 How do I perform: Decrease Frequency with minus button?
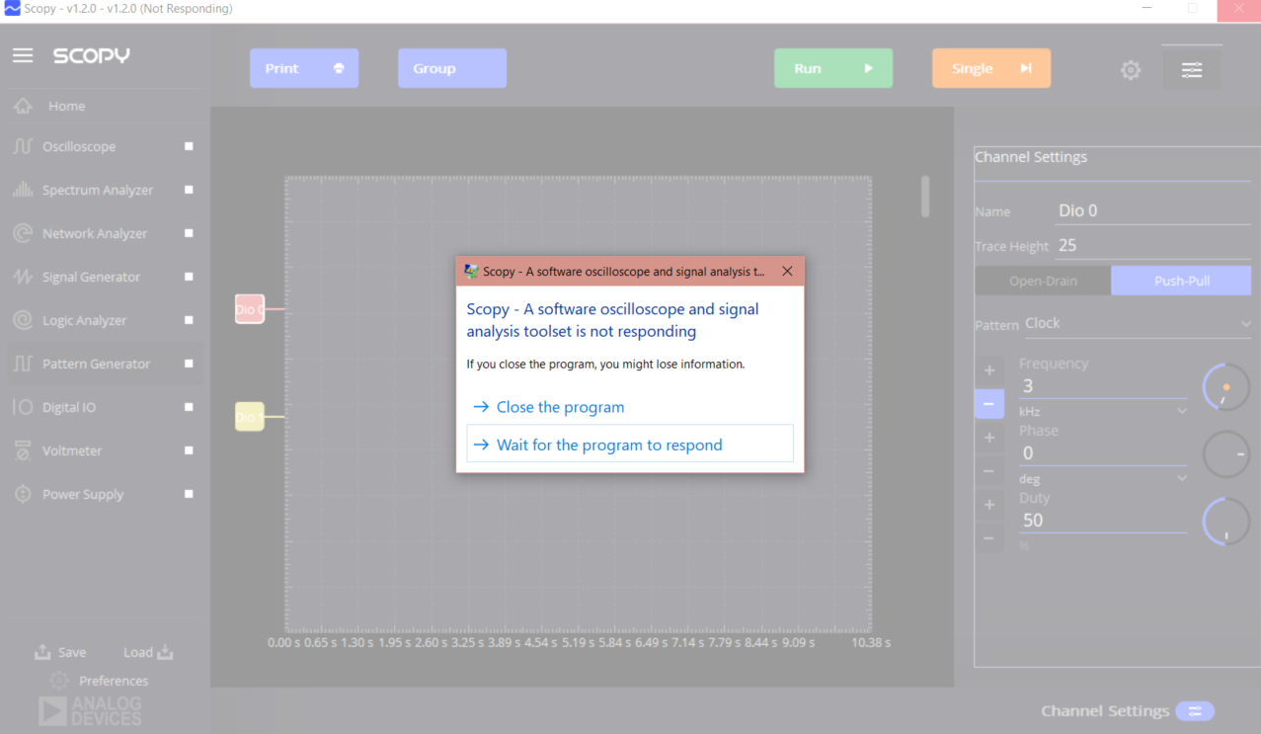[989, 404]
